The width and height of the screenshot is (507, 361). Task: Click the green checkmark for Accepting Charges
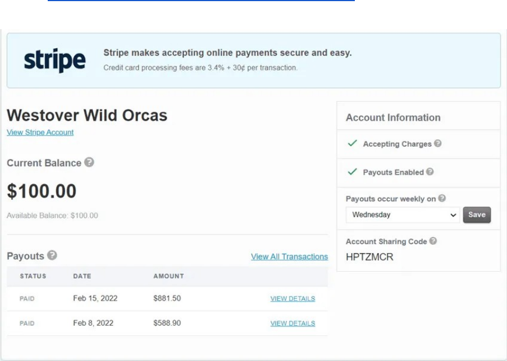click(352, 143)
